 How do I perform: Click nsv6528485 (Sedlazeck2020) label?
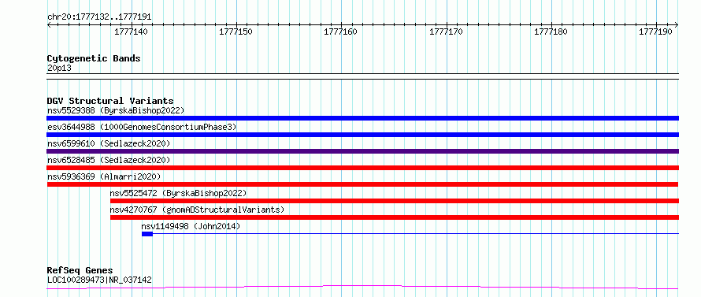109,160
